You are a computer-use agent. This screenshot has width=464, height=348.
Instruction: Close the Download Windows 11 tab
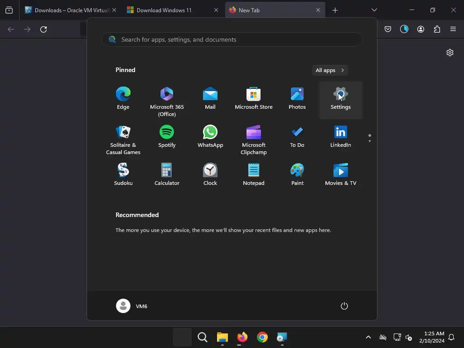point(216,10)
